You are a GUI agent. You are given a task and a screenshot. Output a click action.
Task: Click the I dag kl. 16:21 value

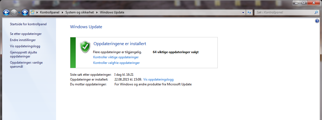[124, 75]
